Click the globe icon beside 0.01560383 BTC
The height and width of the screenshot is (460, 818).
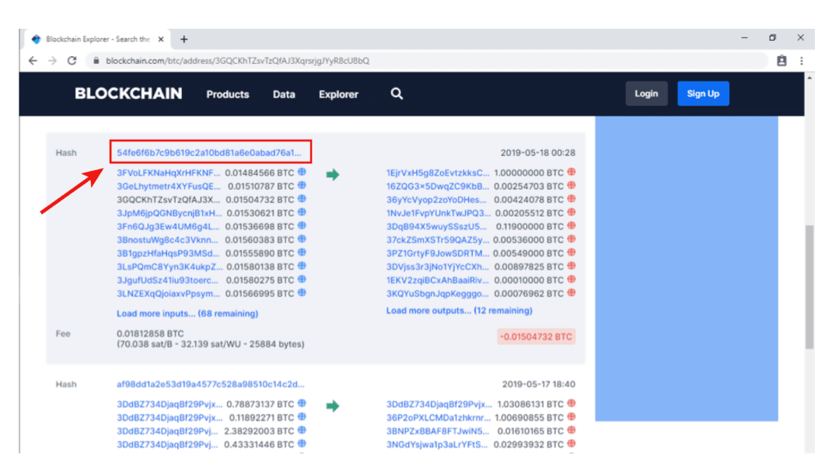[302, 239]
